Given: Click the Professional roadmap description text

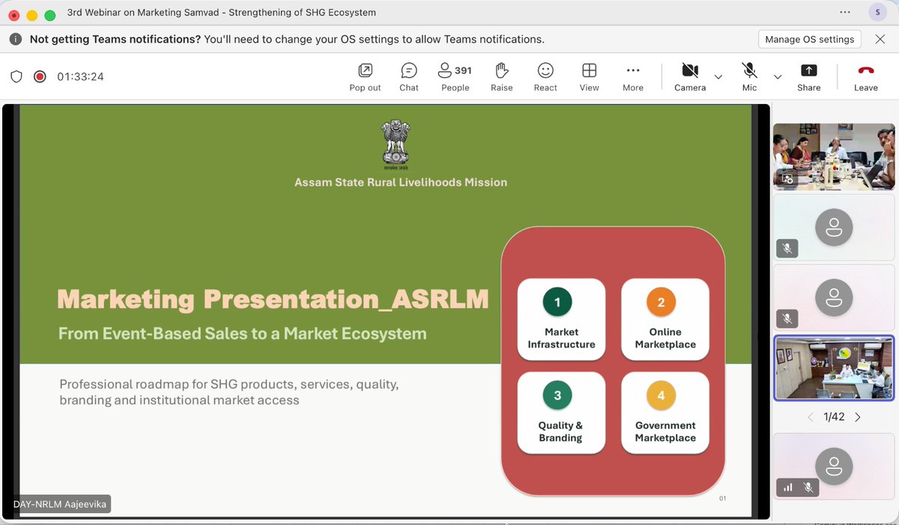Looking at the screenshot, I should click(229, 392).
